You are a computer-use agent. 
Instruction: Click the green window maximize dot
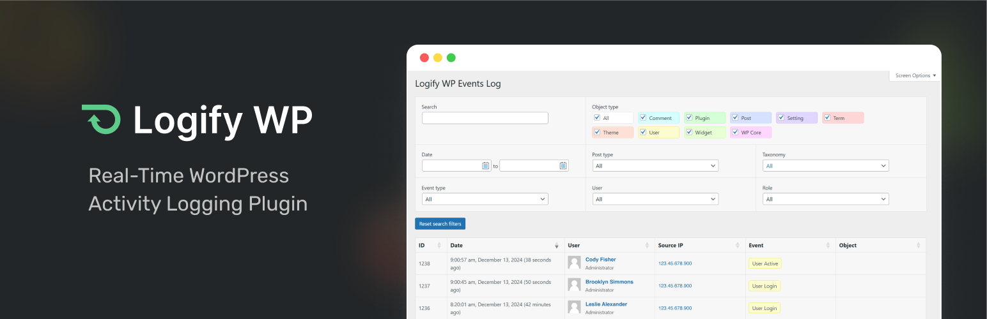(451, 57)
